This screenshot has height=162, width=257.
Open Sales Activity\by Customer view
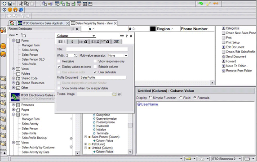point(38,148)
